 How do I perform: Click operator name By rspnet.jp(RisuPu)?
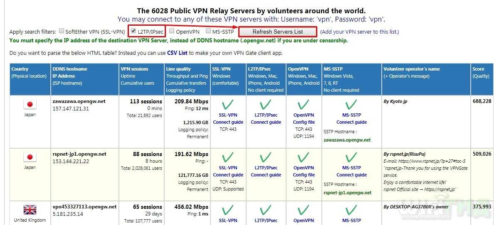coord(405,154)
